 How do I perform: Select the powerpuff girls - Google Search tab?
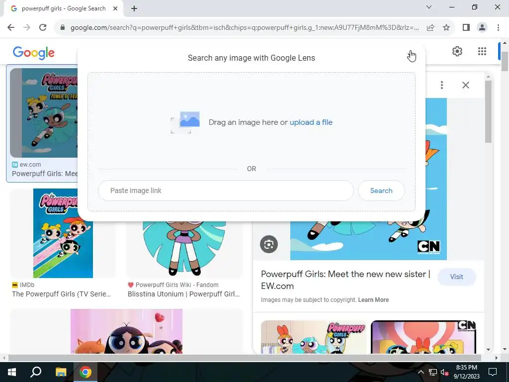[64, 9]
